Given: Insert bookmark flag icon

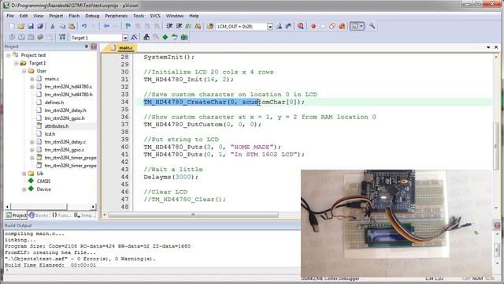Looking at the screenshot, I should tap(128, 26).
